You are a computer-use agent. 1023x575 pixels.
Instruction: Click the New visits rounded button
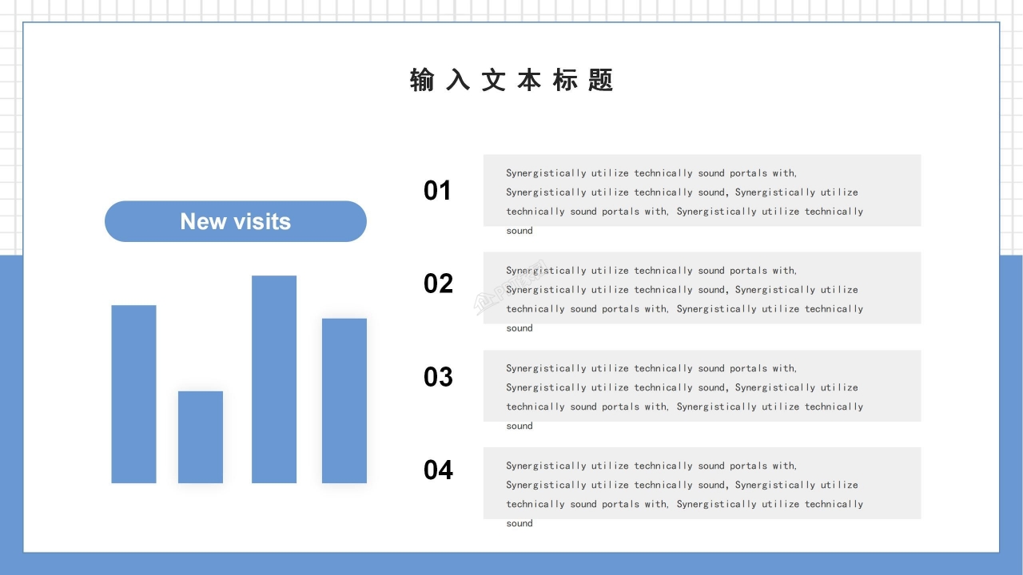pos(236,221)
